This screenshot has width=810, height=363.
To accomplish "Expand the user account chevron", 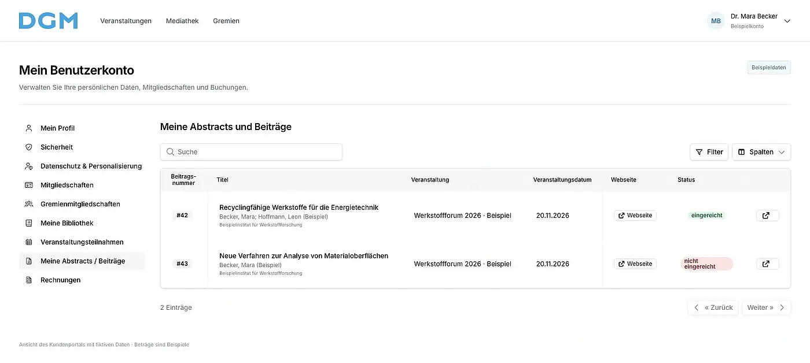I will click(787, 21).
